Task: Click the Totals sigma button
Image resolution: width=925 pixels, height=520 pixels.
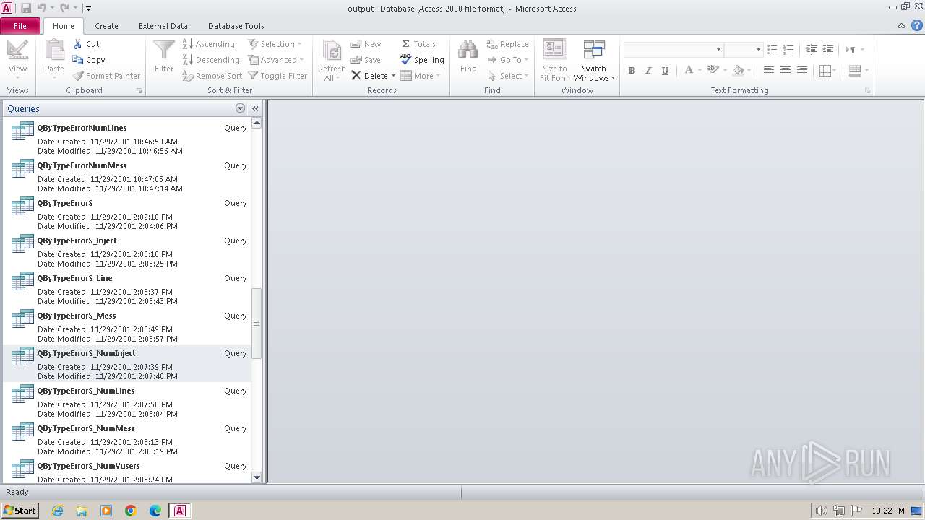Action: pyautogui.click(x=418, y=44)
